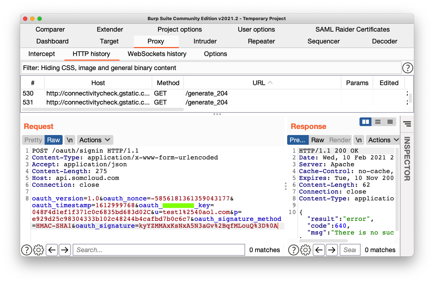Select combined tabbed layout icon
This screenshot has width=434, height=283.
click(390, 122)
